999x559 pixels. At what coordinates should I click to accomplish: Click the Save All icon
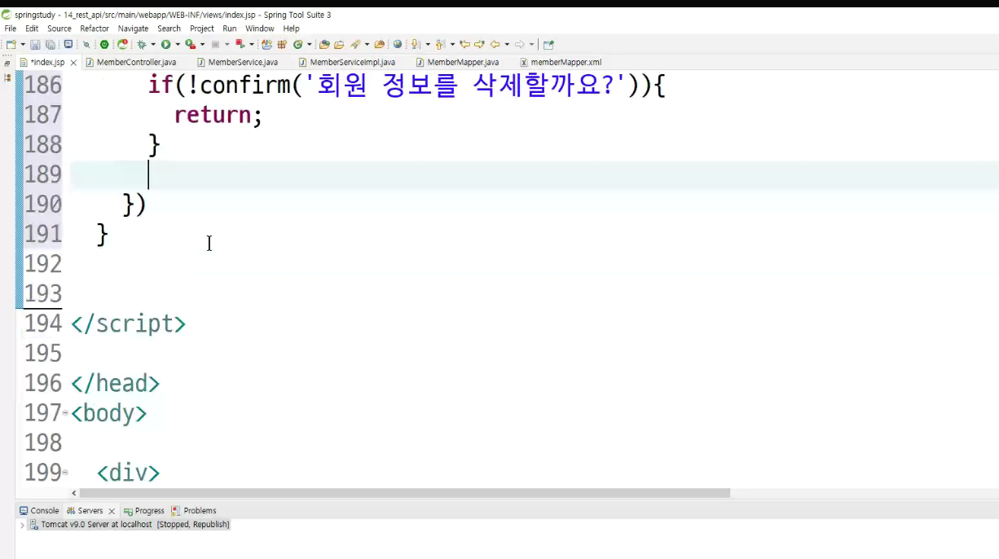click(x=51, y=45)
